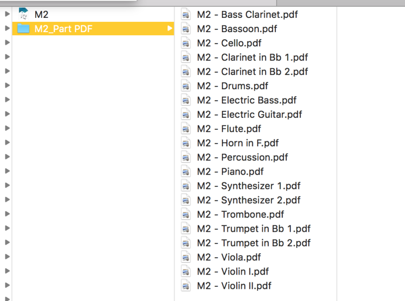Click the file icon for Drums.pdf
This screenshot has width=405, height=301.
[x=186, y=86]
